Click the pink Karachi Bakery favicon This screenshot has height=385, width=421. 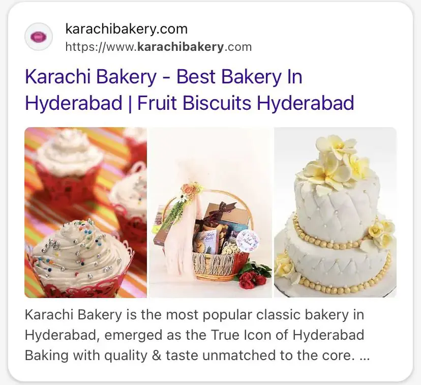[39, 37]
